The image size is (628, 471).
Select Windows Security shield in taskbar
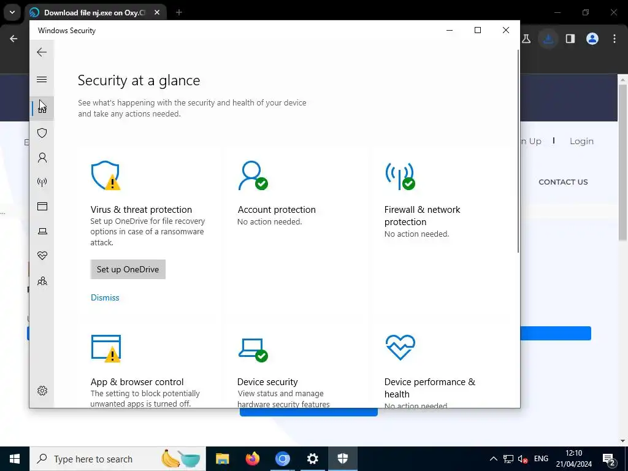click(x=343, y=459)
